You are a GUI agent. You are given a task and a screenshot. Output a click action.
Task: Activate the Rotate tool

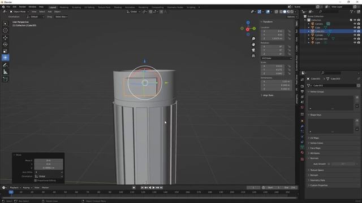(5, 44)
